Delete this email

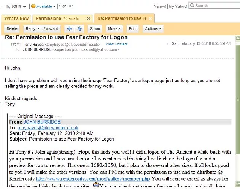tap(12, 28)
